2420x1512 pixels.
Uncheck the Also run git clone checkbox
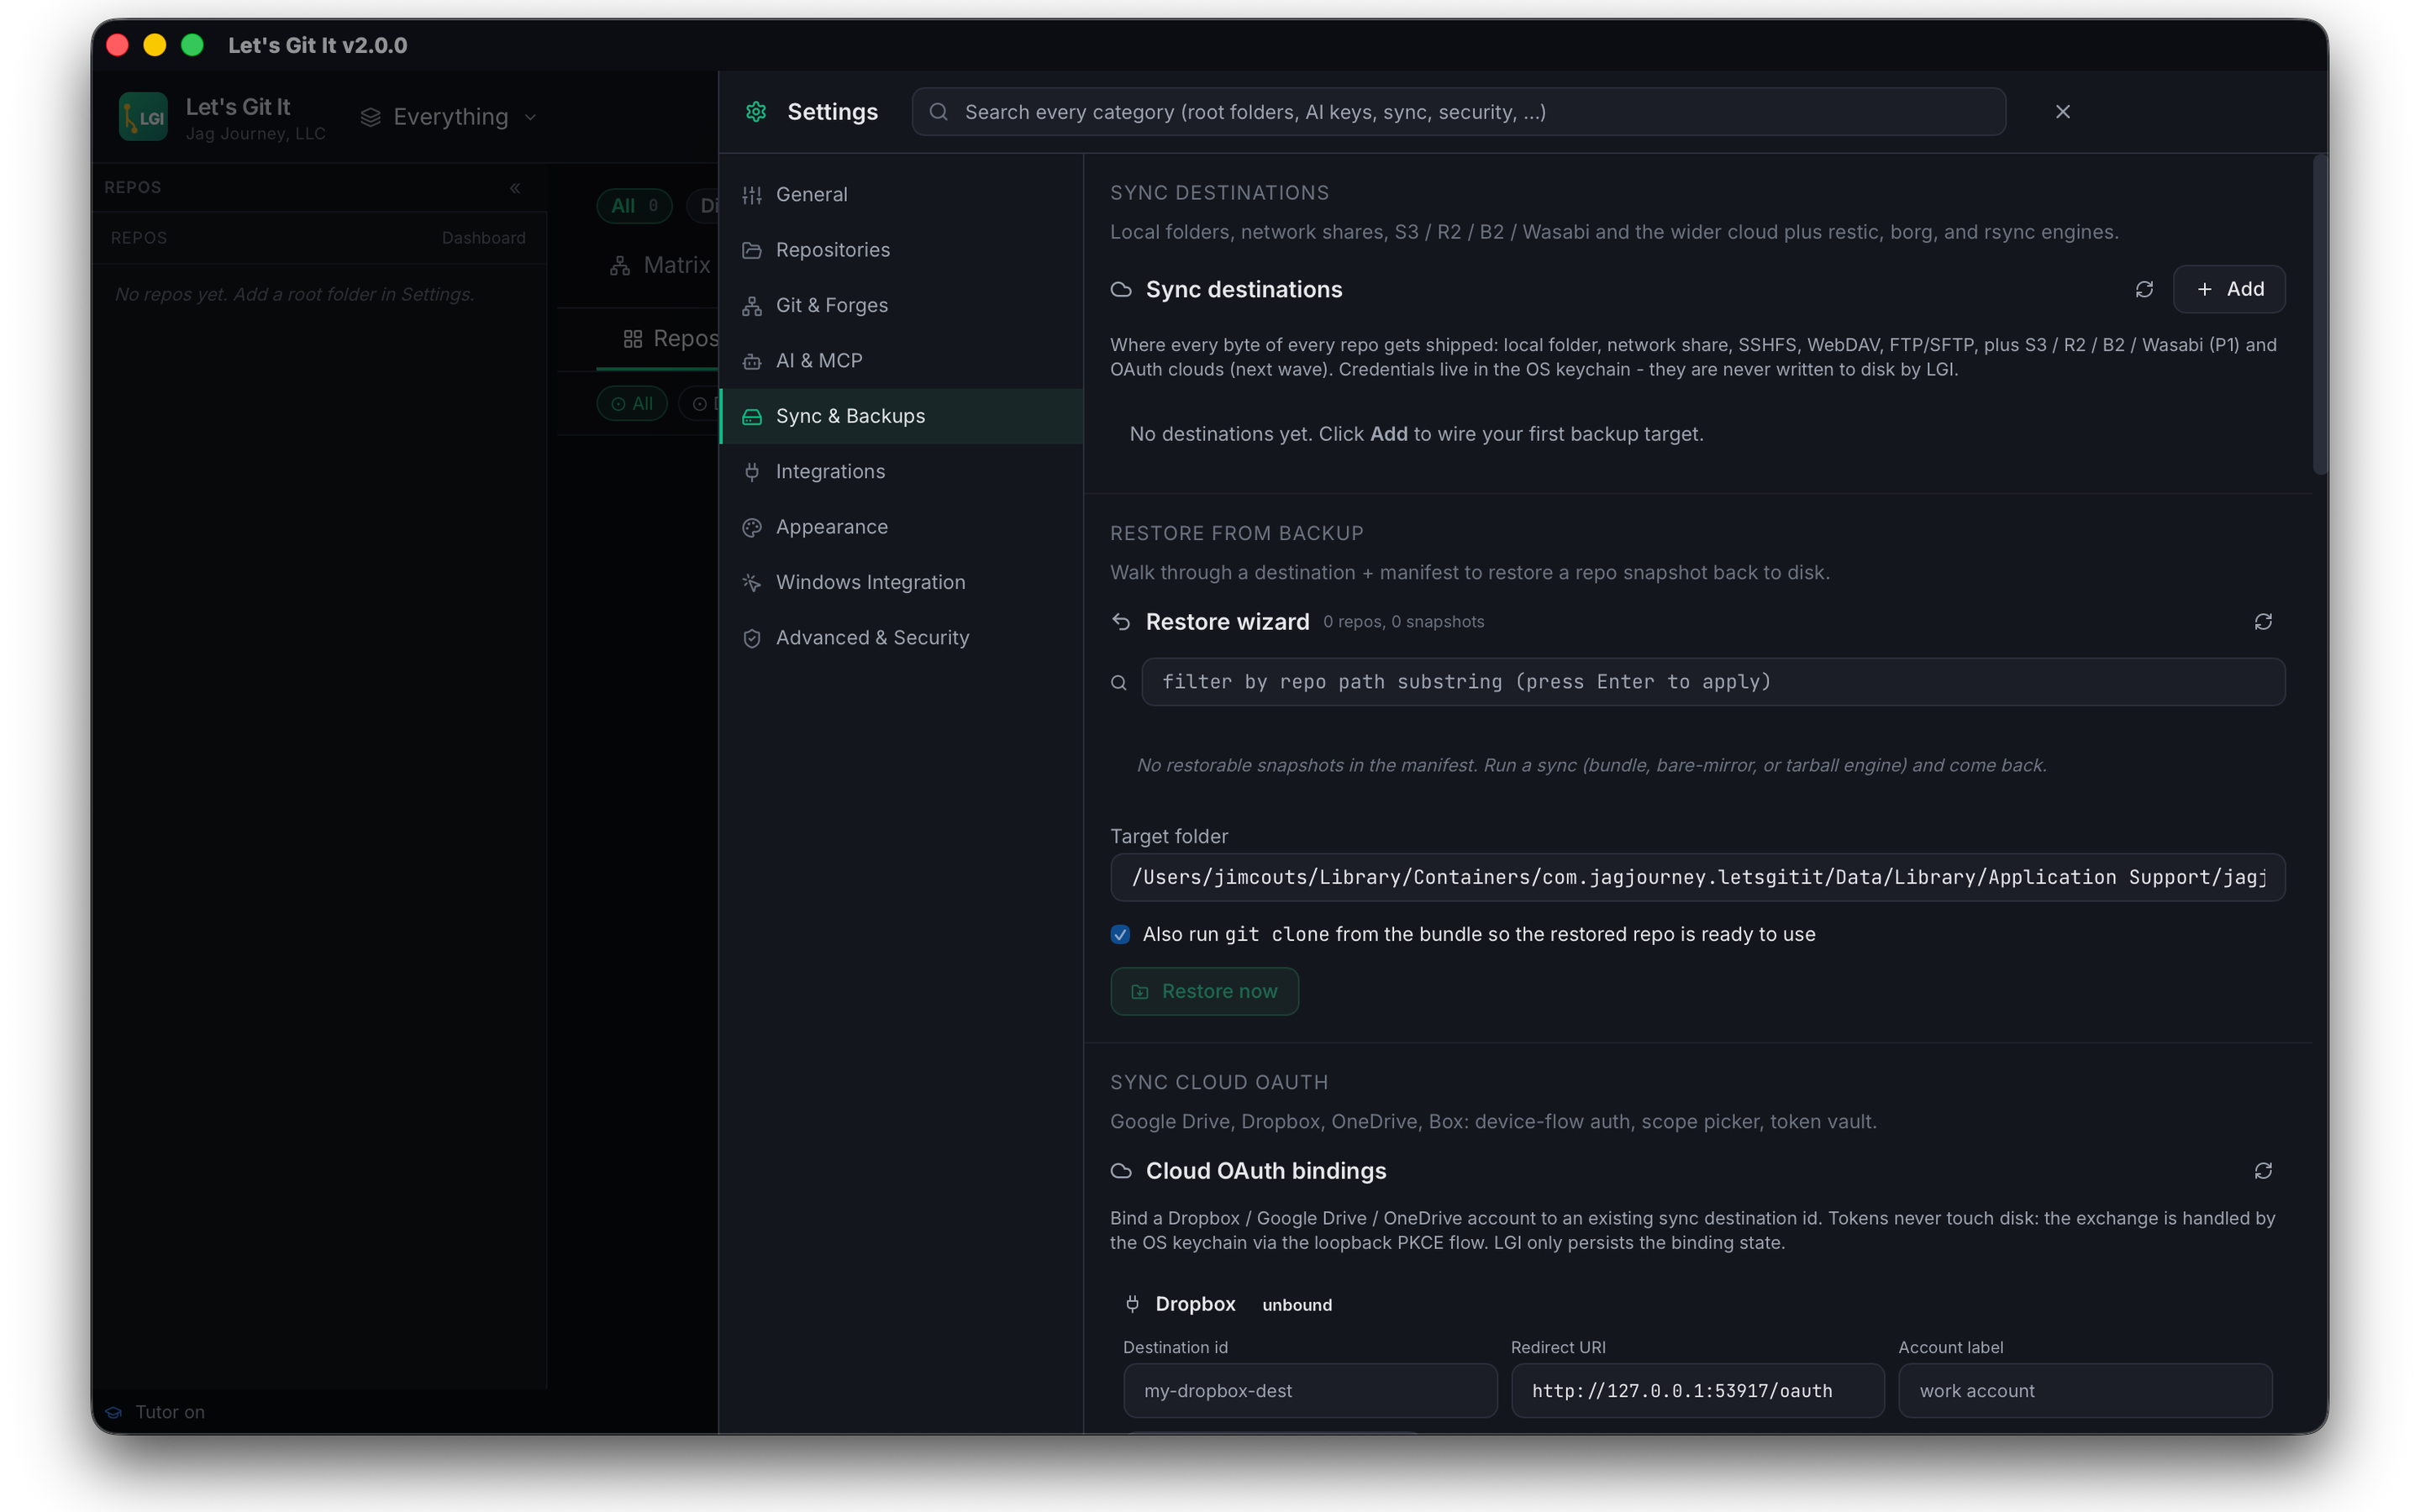1120,934
